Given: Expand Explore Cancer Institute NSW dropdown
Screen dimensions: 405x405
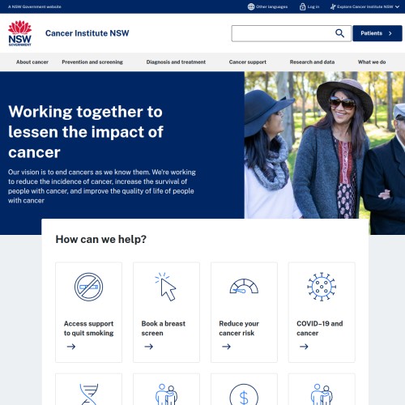Looking at the screenshot, I should (364, 6).
